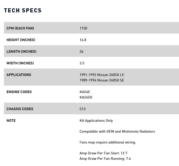Click the ENGINE CODES label

[19, 92]
